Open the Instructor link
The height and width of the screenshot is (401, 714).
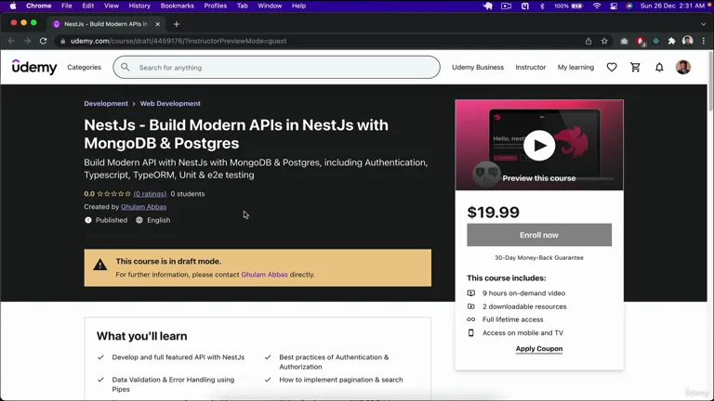coord(531,67)
